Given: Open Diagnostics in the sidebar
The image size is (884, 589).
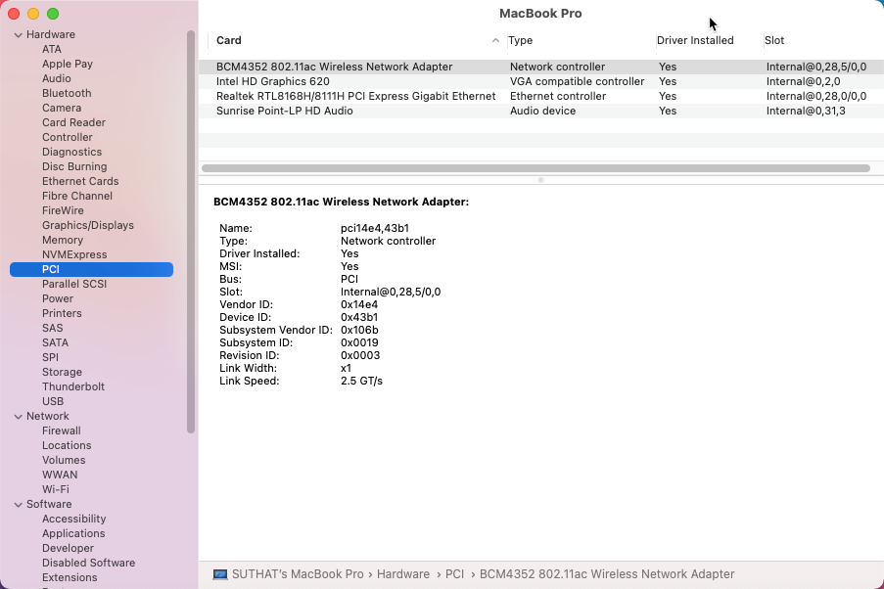Looking at the screenshot, I should 71,152.
